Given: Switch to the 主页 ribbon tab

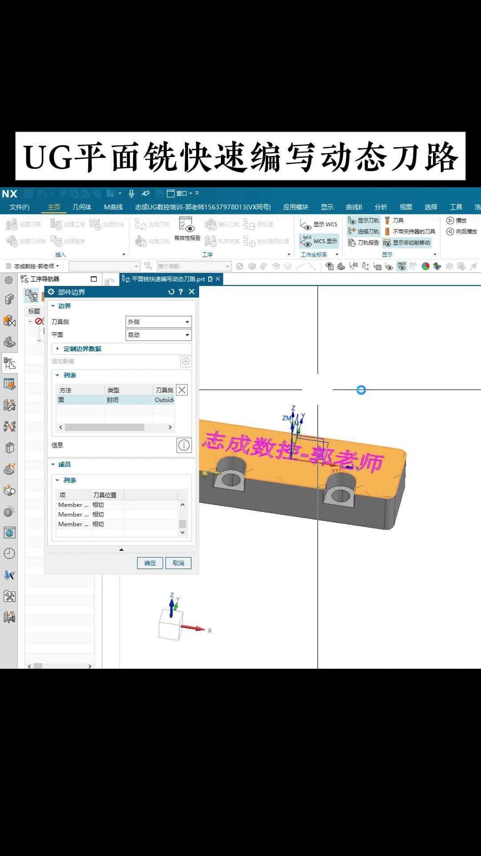Looking at the screenshot, I should click(x=54, y=207).
